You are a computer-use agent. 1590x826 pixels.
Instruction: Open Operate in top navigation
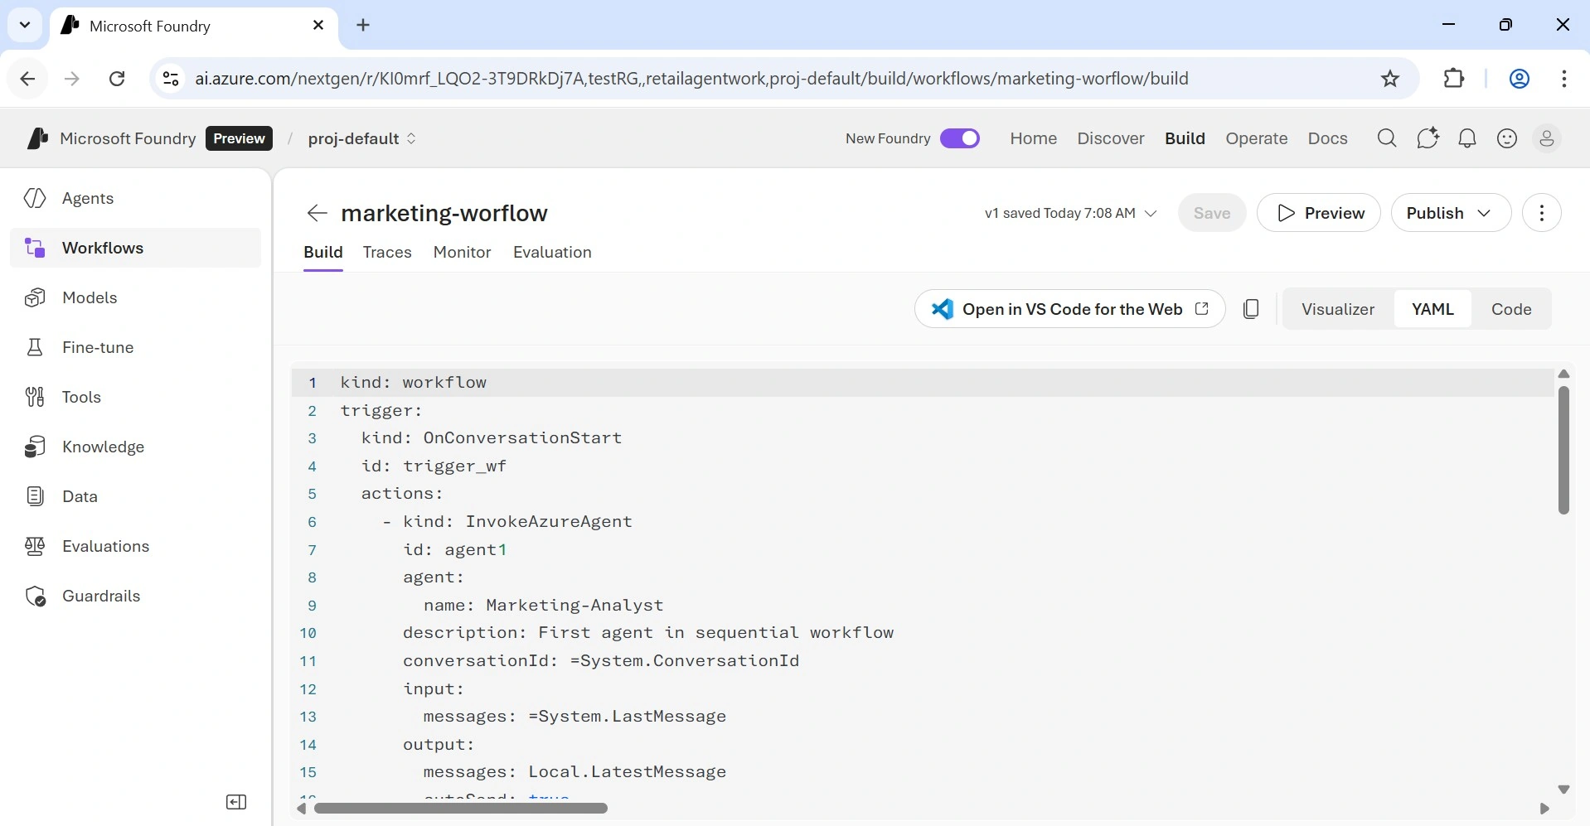coord(1257,138)
